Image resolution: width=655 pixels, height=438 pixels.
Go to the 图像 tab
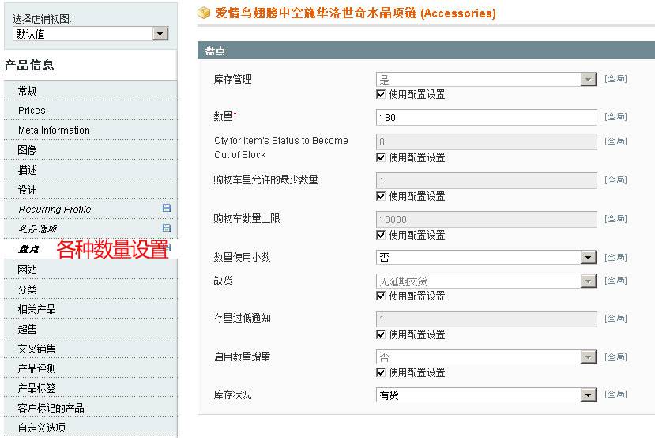(x=28, y=150)
